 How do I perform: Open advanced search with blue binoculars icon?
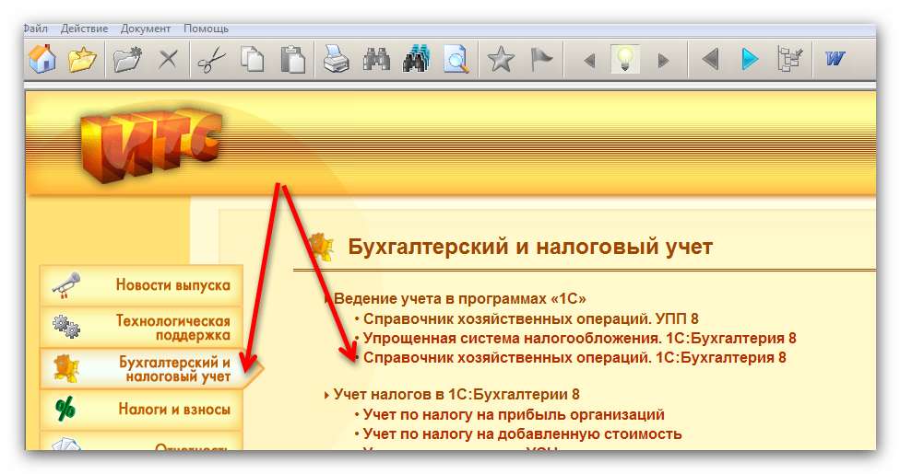(x=417, y=59)
